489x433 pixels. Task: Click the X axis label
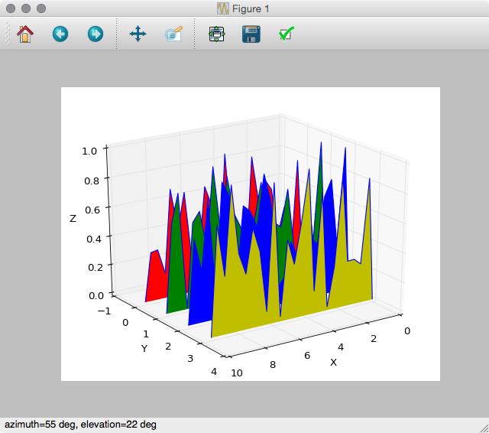pos(333,363)
